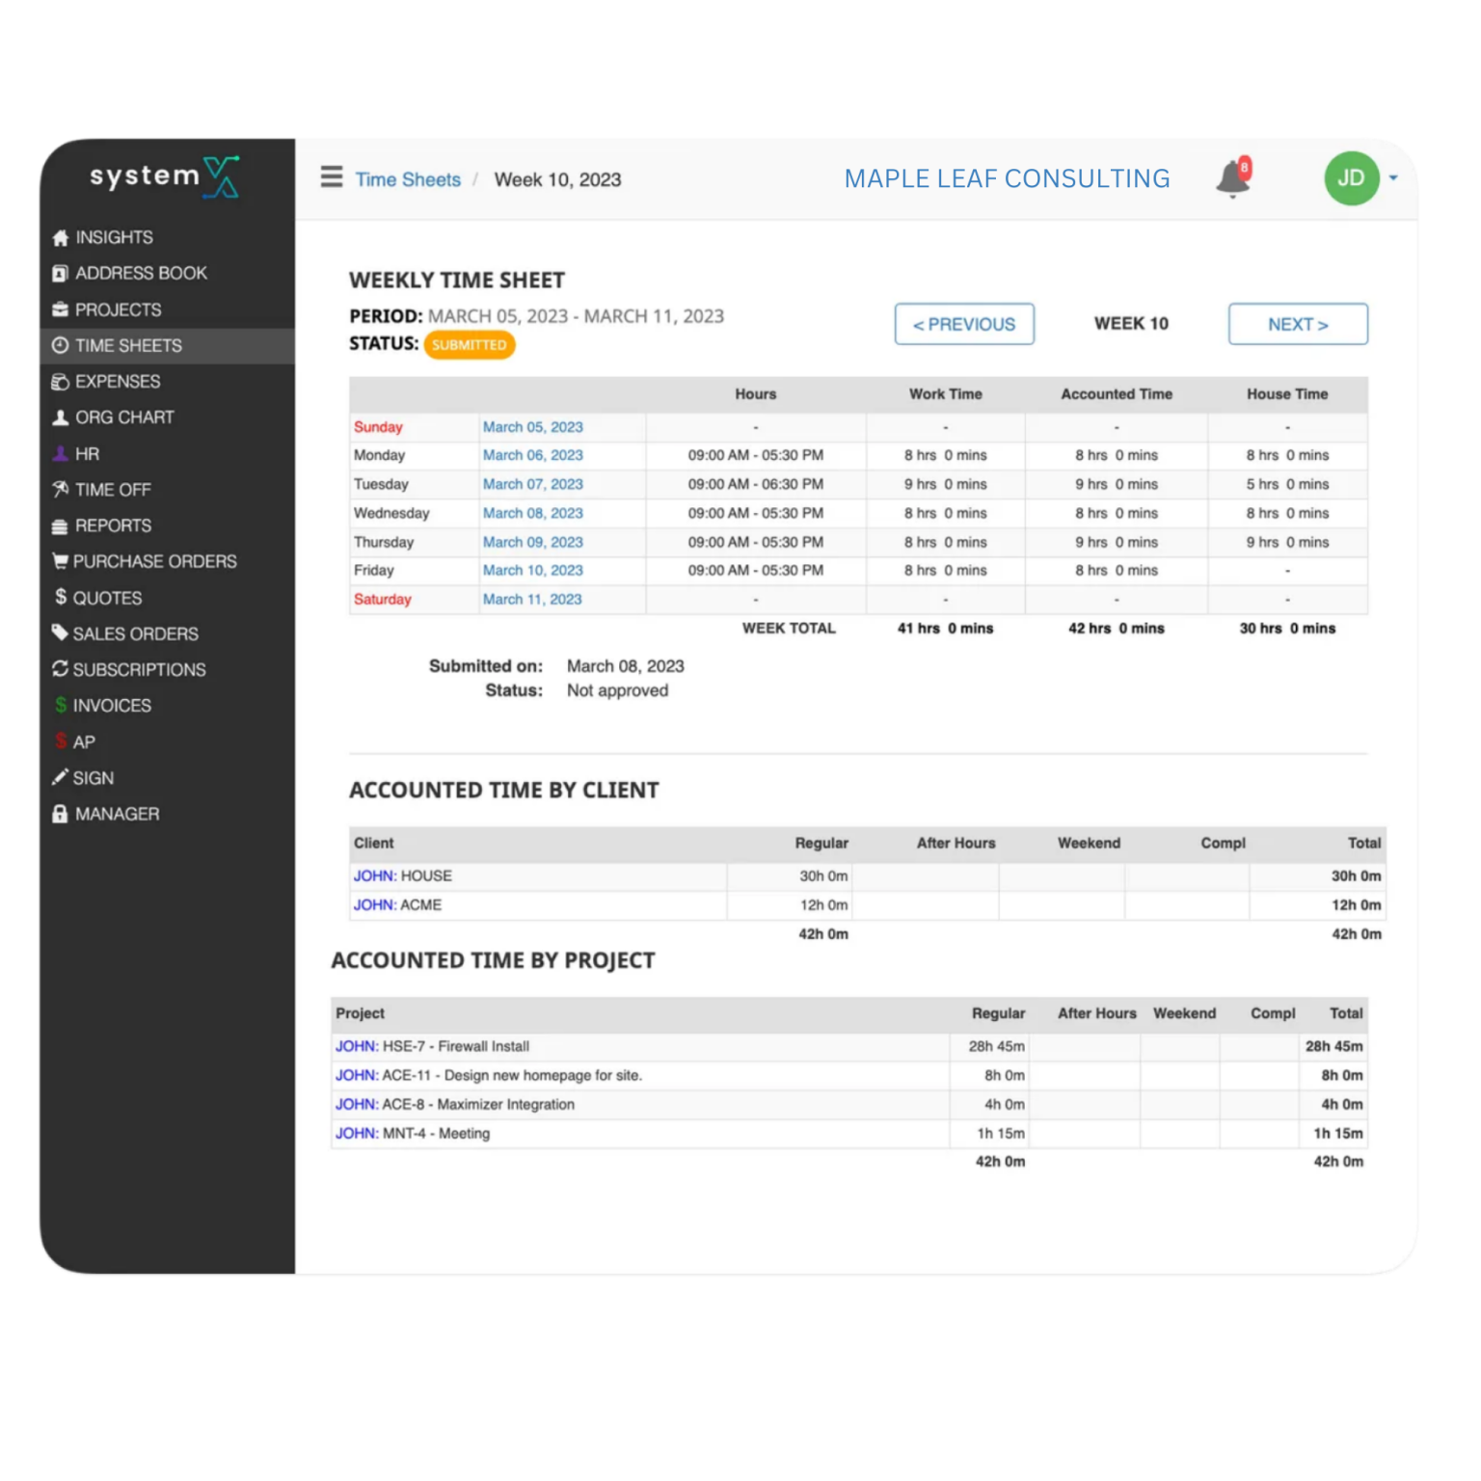Screen dimensions: 1481x1481
Task: Open the Org Chart person icon
Action: click(60, 417)
